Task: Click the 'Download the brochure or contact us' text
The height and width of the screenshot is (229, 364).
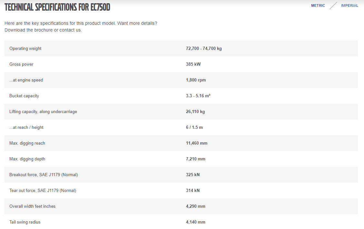Action: [43, 30]
